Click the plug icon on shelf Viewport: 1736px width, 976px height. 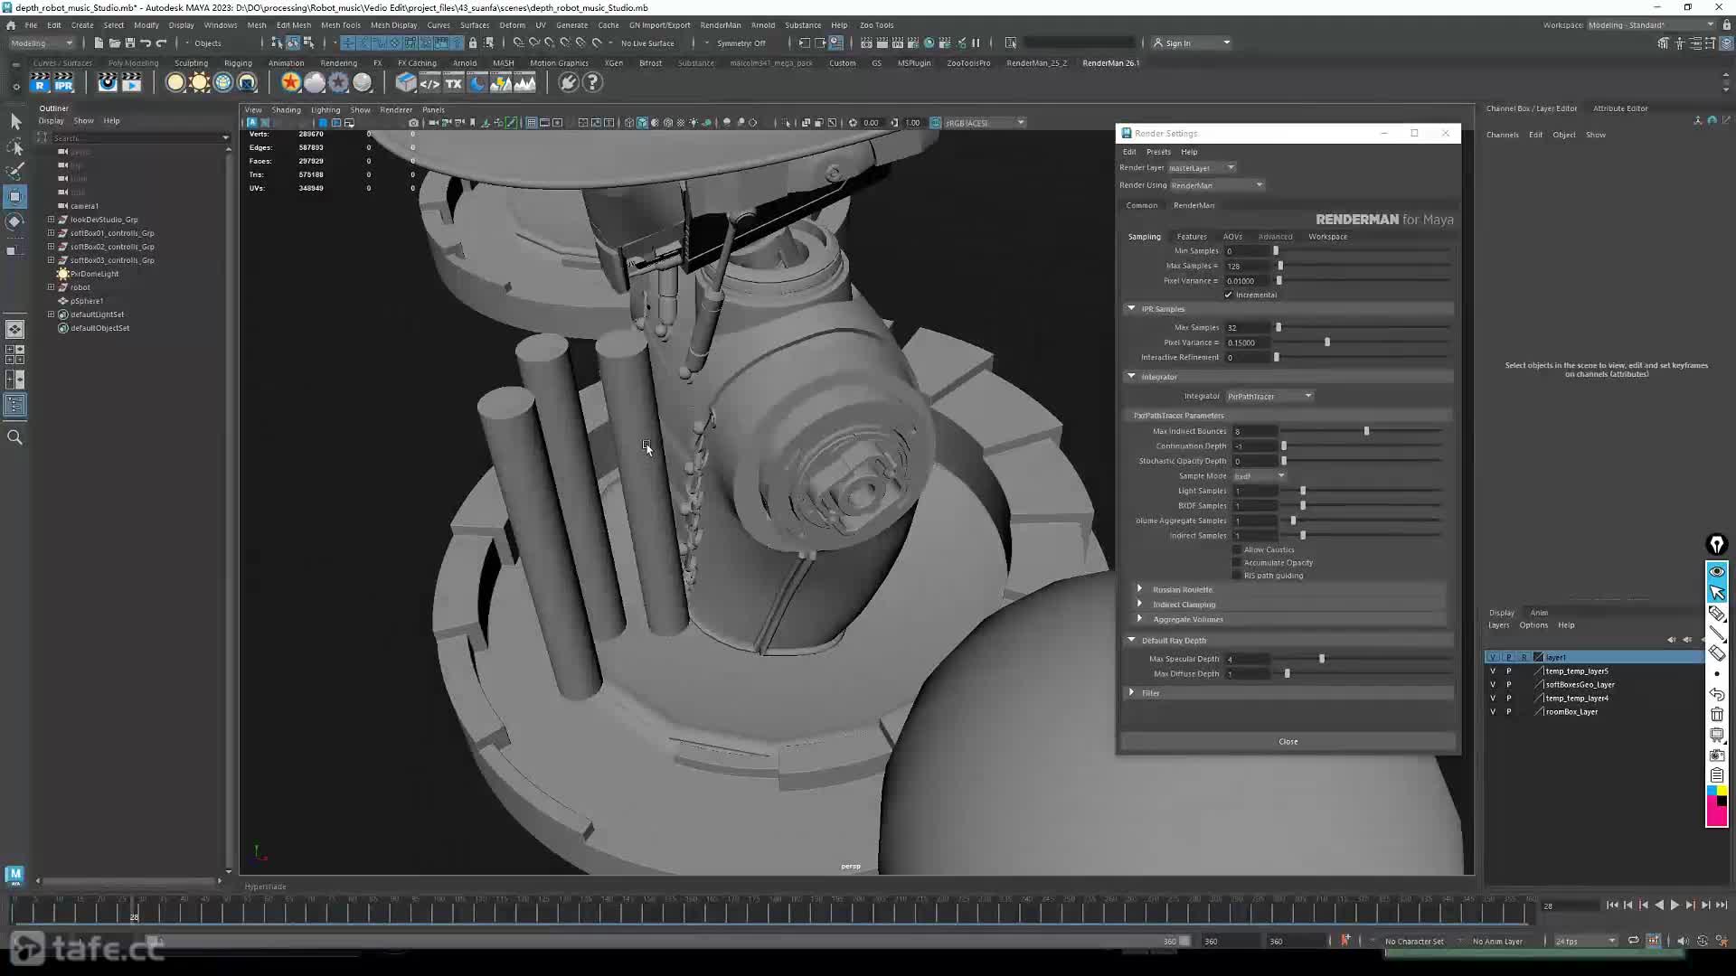point(568,83)
